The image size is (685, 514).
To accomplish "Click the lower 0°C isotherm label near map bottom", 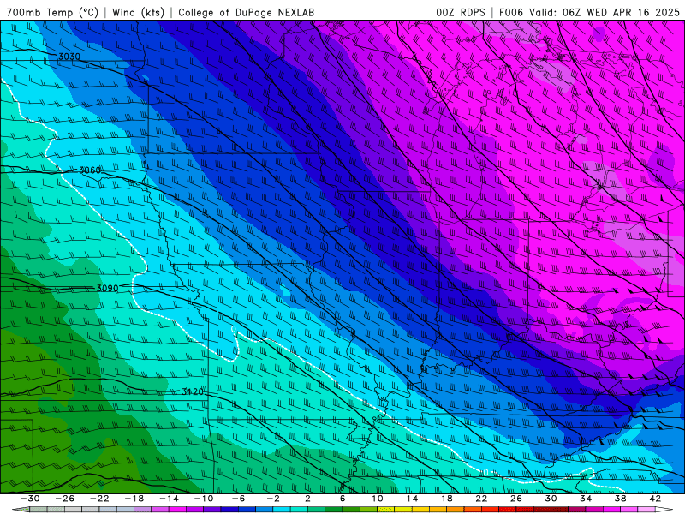I will coord(485,472).
